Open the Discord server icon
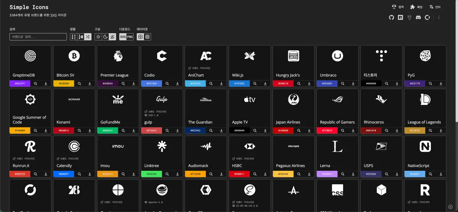 [x=418, y=18]
